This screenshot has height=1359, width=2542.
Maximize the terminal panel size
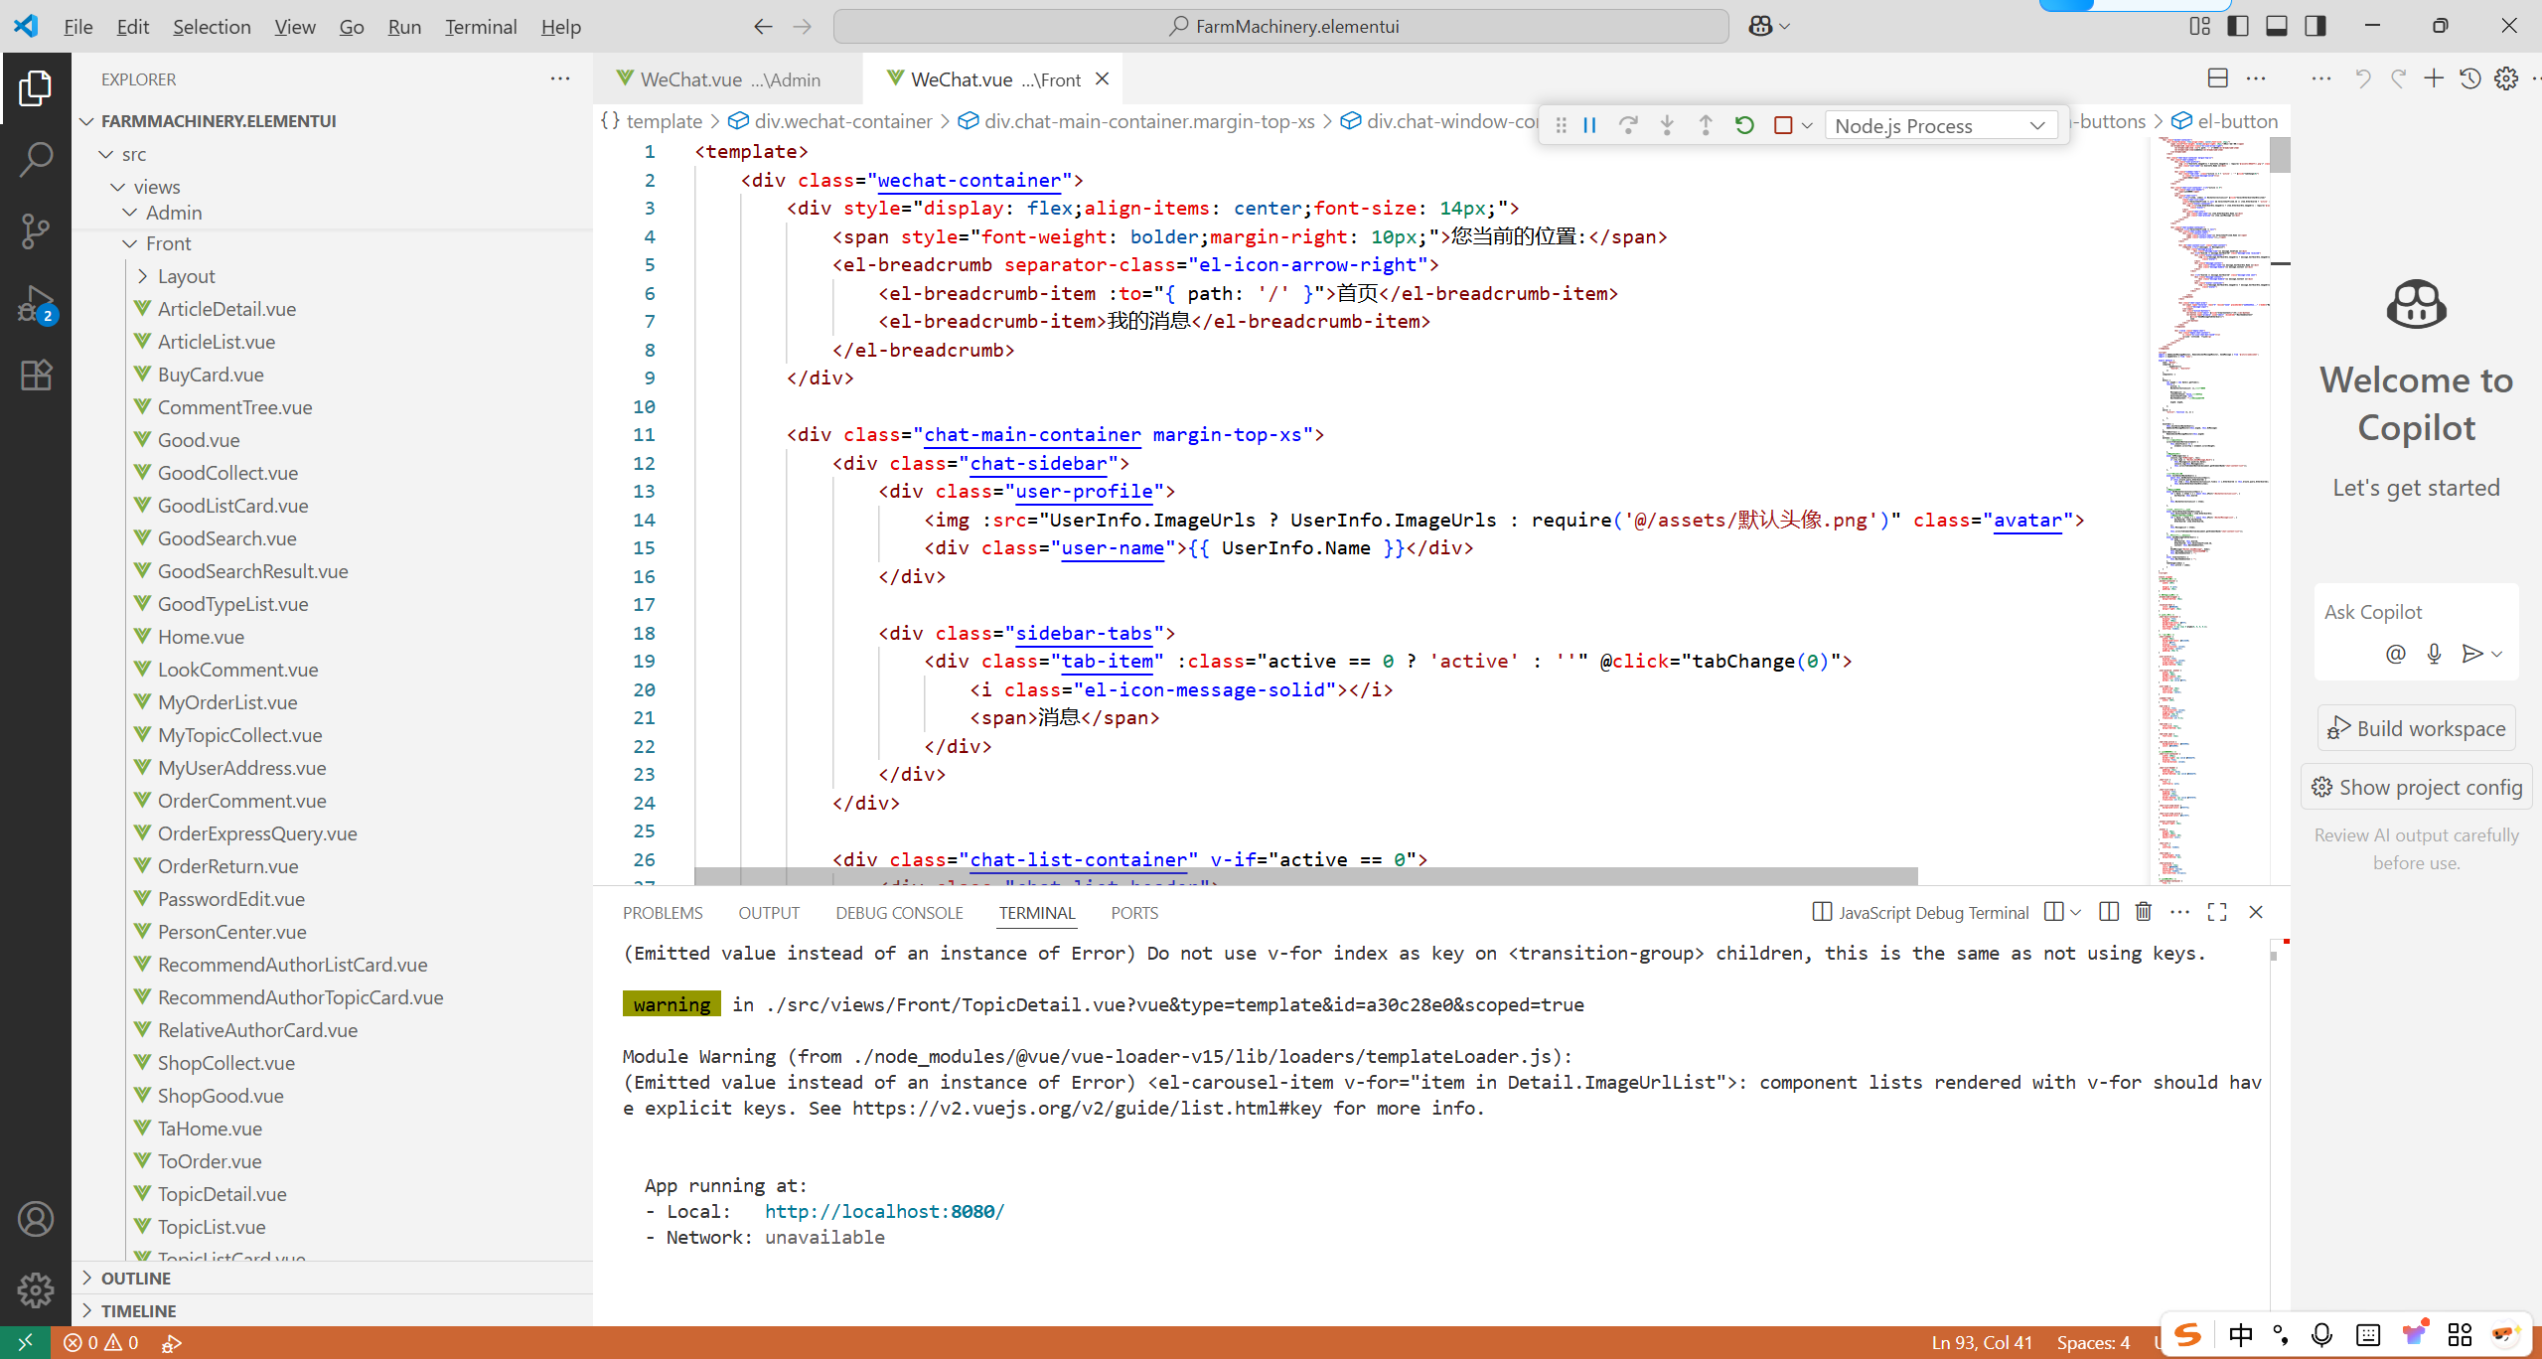[x=2217, y=912]
